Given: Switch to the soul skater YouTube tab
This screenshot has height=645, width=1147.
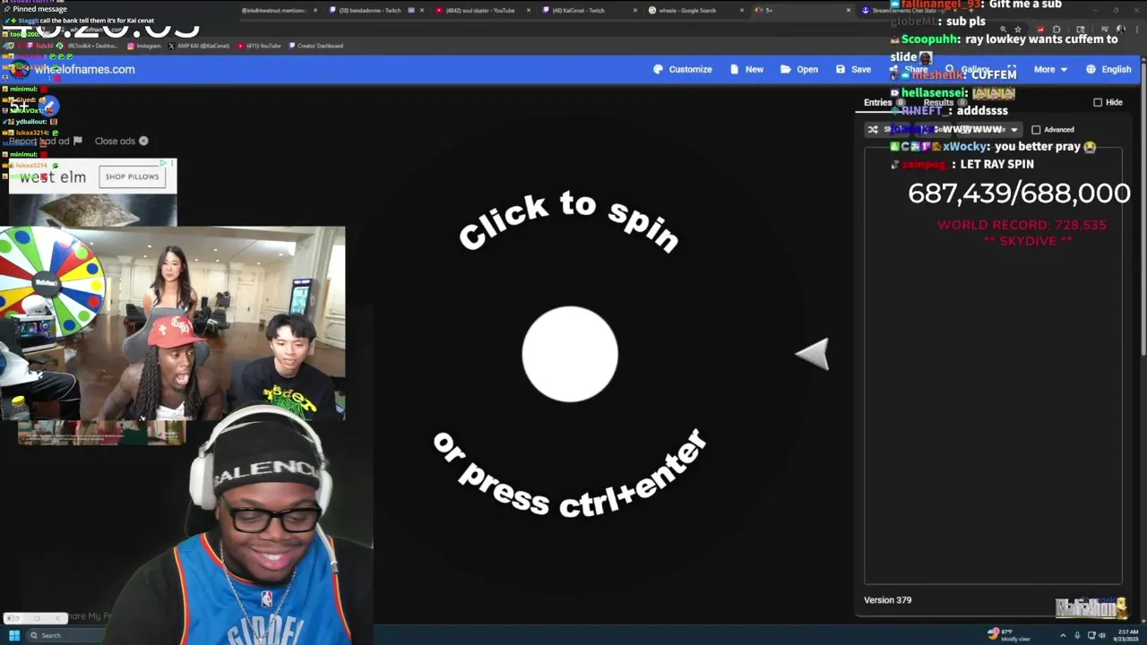Looking at the screenshot, I should tap(484, 10).
